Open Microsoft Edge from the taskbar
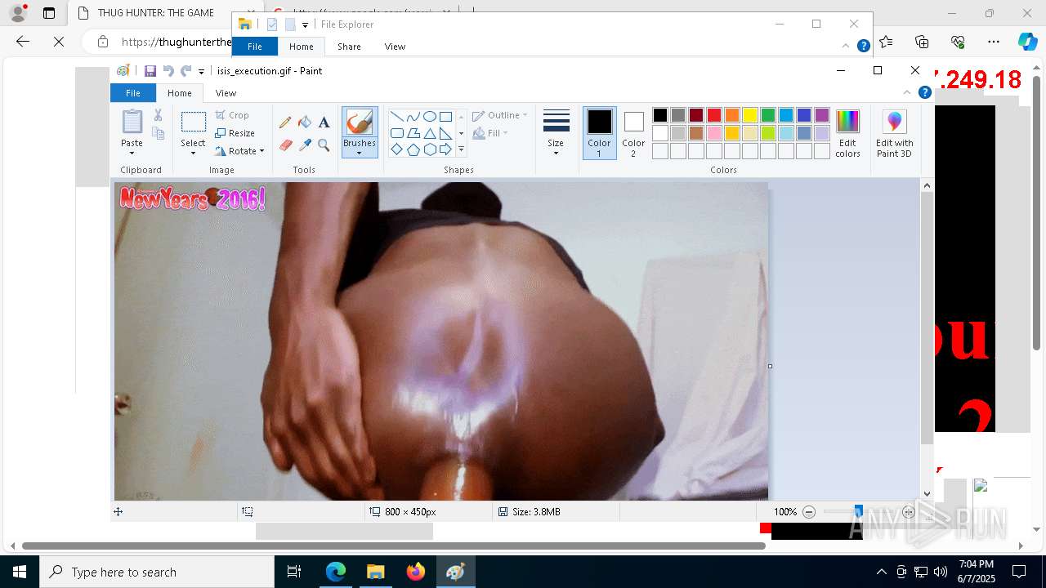The image size is (1046, 588). (x=336, y=572)
